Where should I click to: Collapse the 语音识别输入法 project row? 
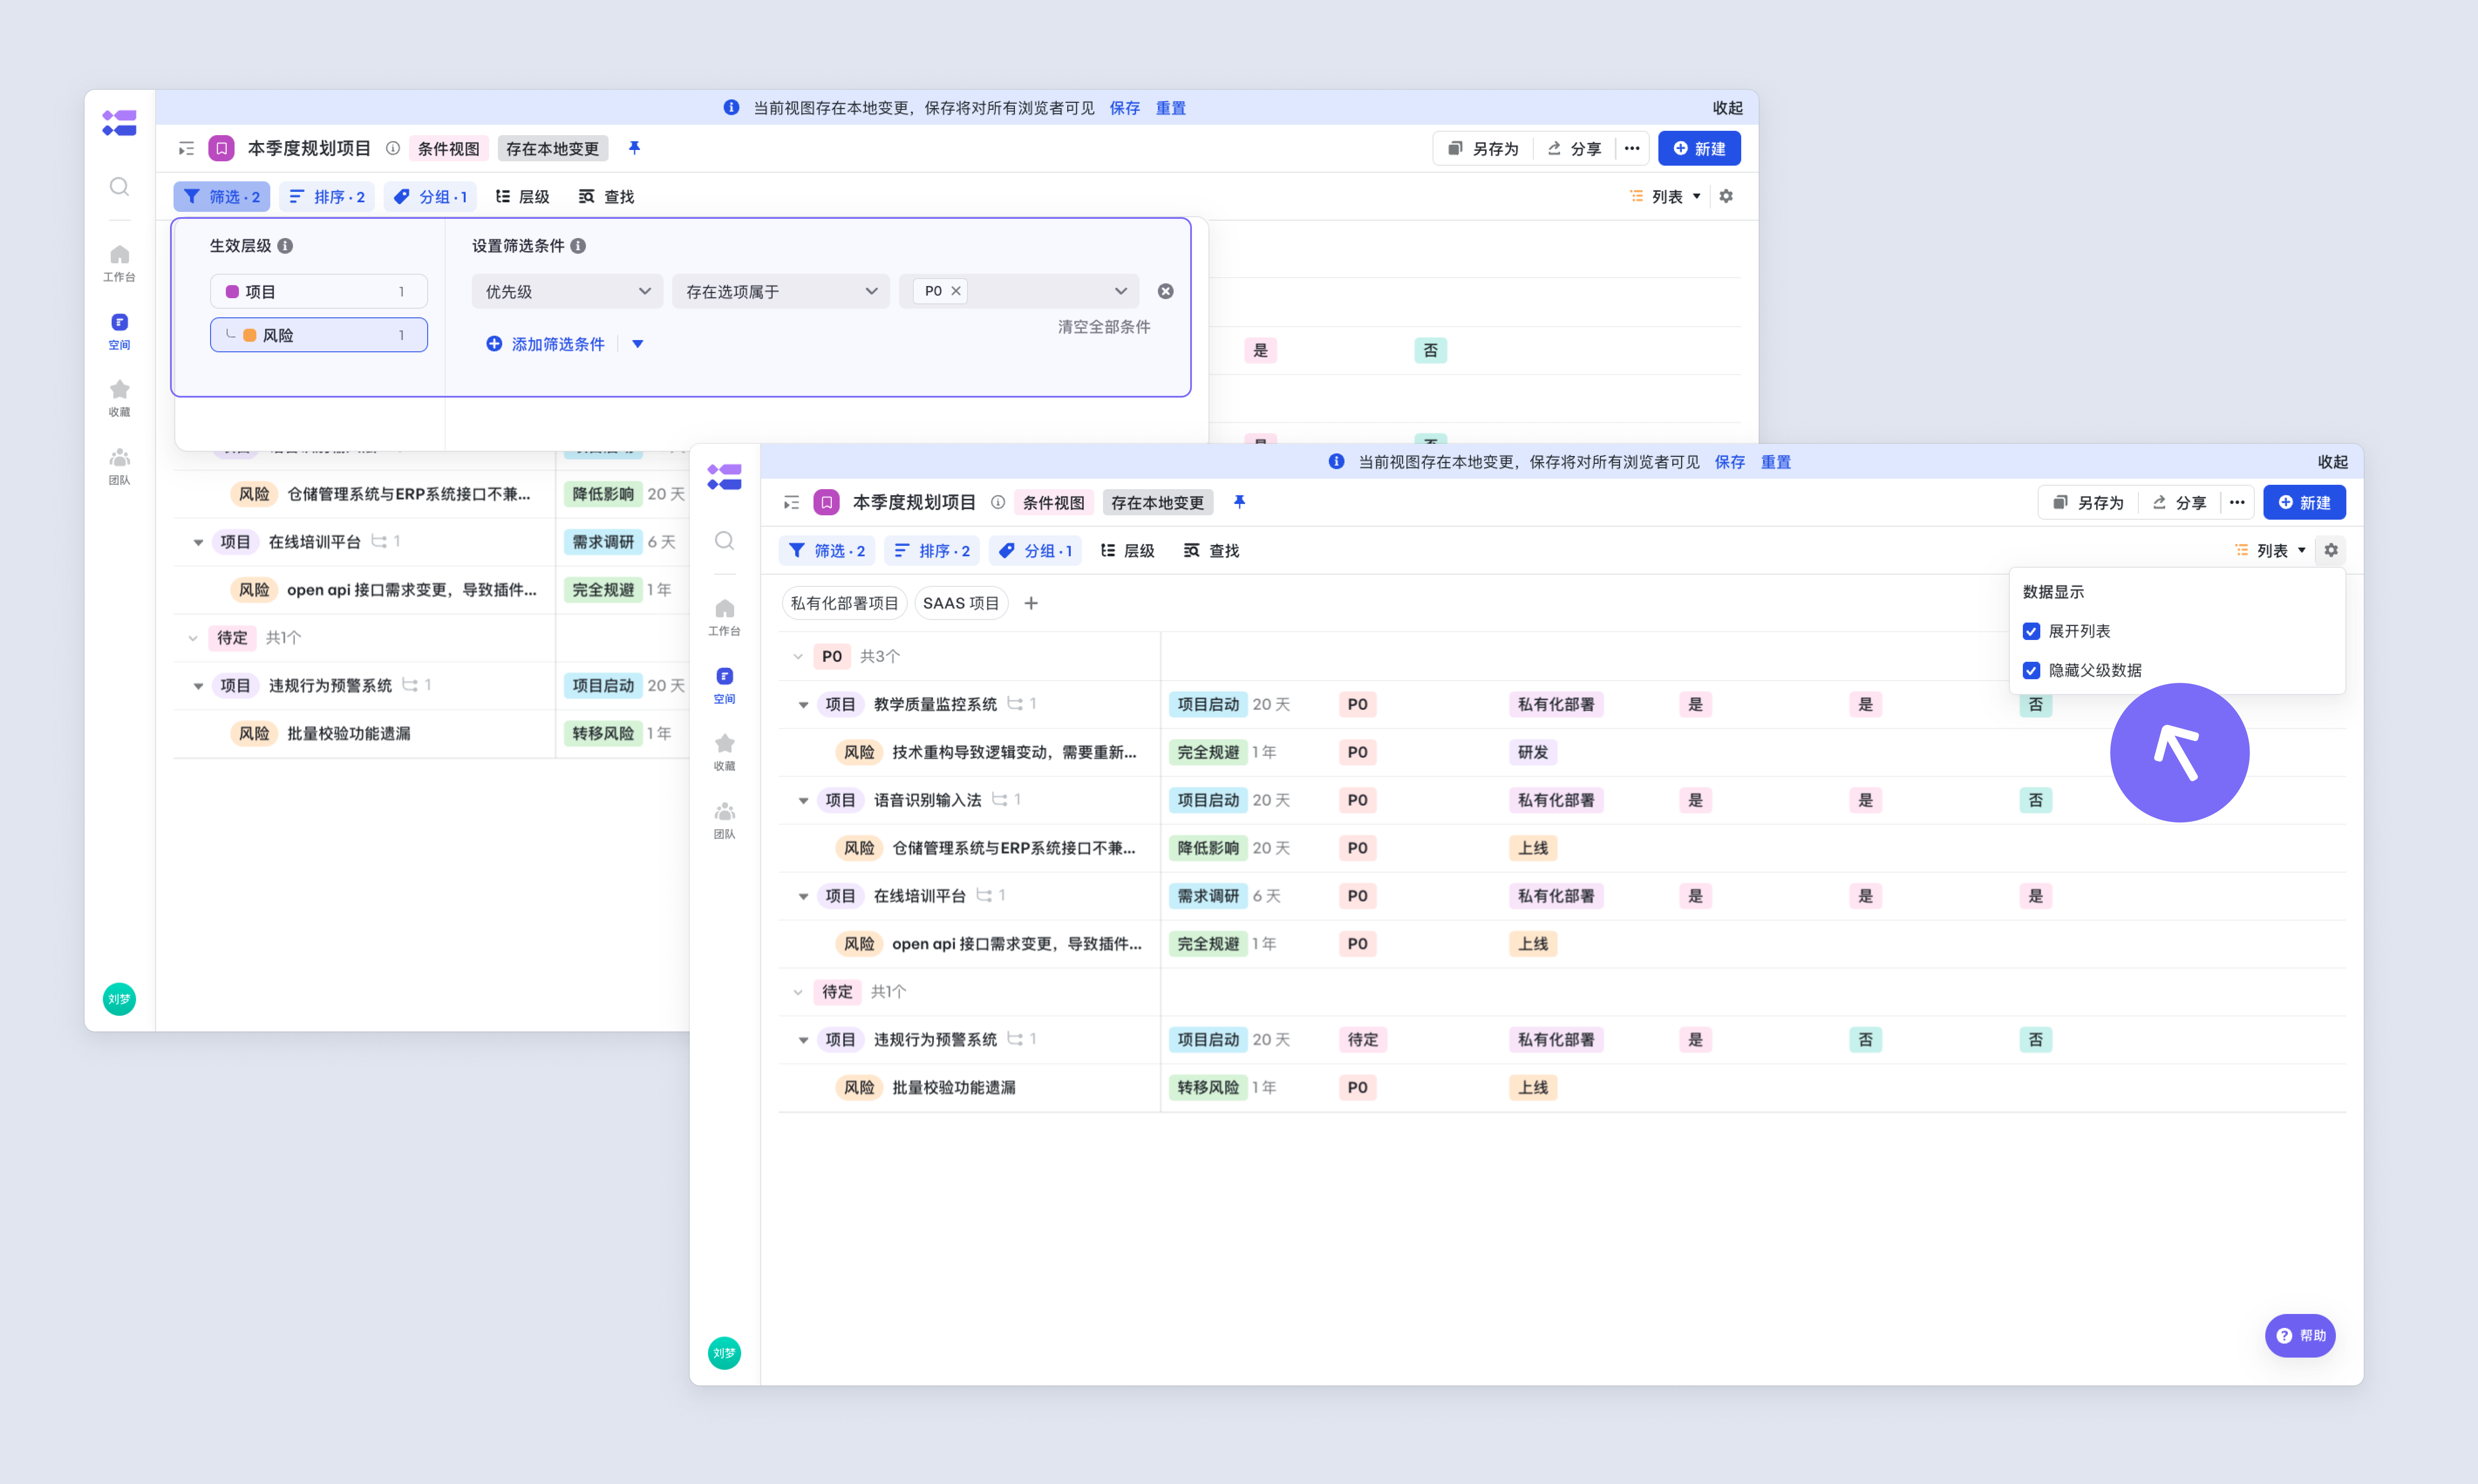click(x=803, y=801)
